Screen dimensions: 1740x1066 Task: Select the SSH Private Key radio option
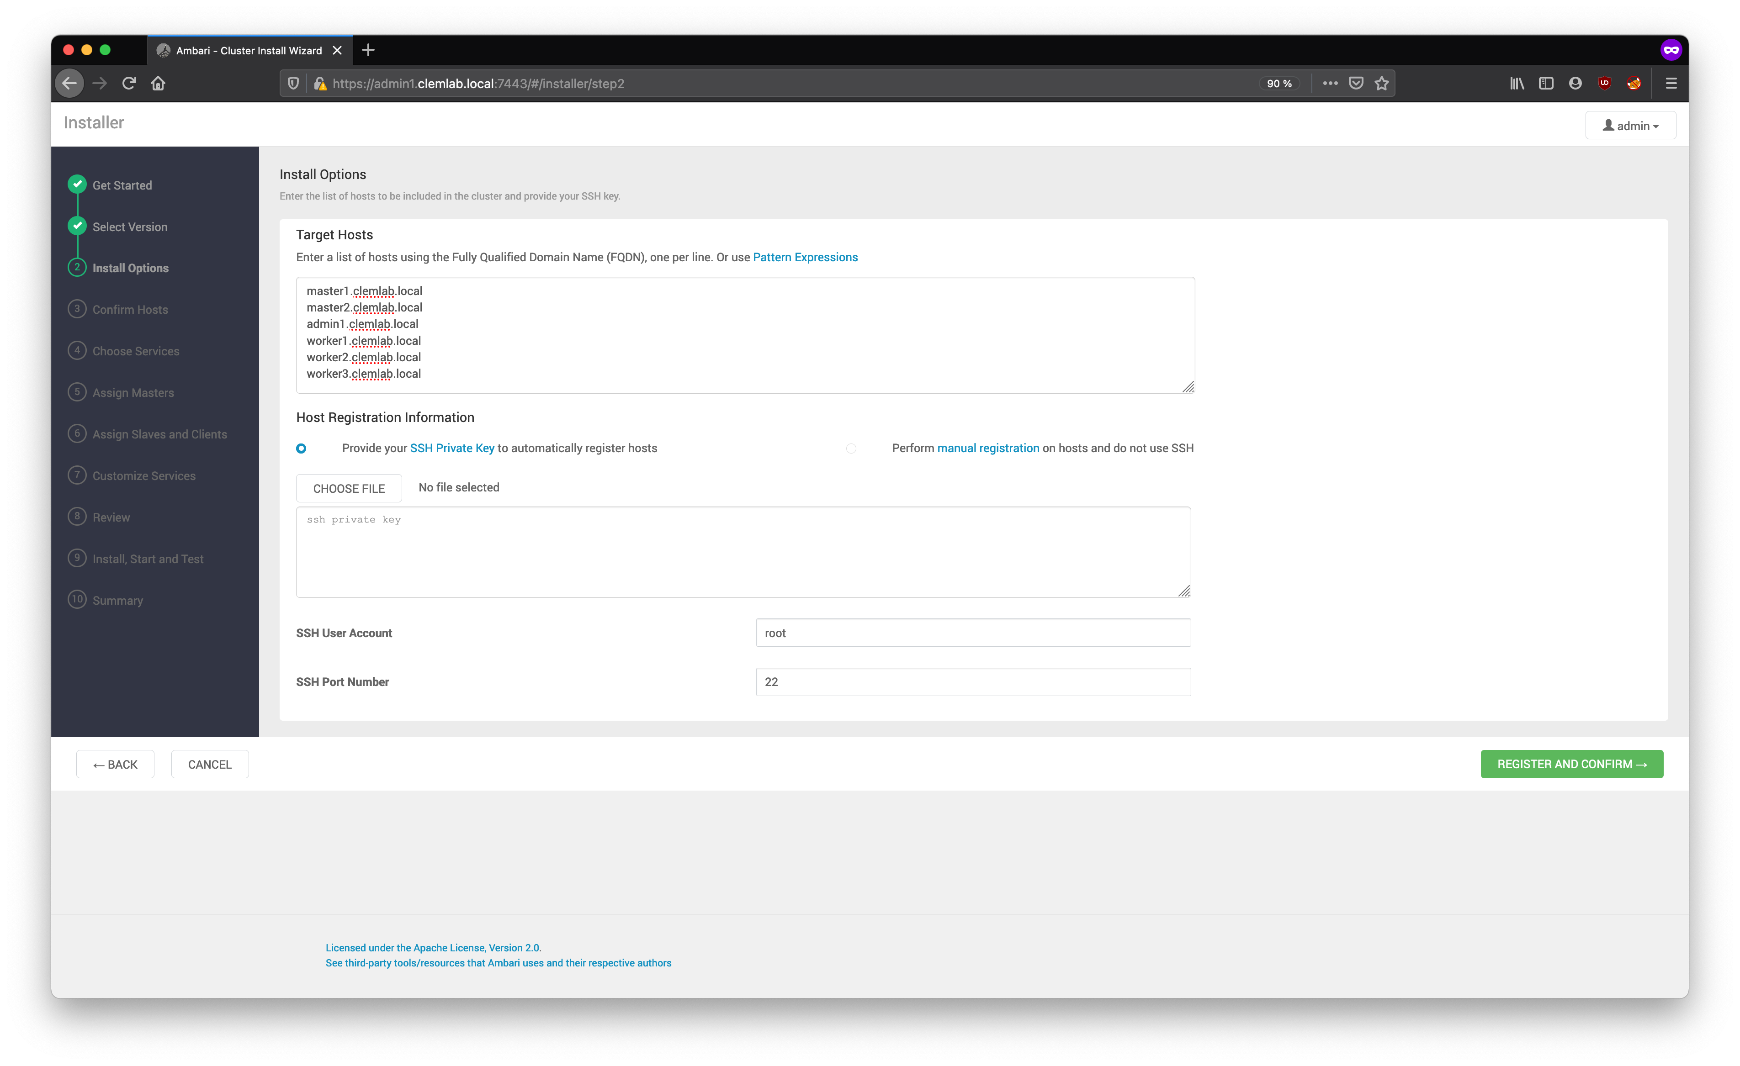301,449
